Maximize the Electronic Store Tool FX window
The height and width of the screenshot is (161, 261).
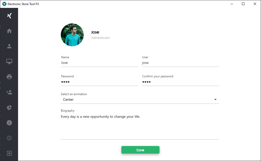pos(243,4)
